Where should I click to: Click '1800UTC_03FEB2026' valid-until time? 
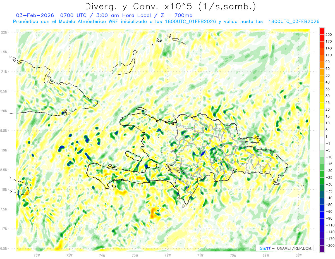click(x=294, y=22)
